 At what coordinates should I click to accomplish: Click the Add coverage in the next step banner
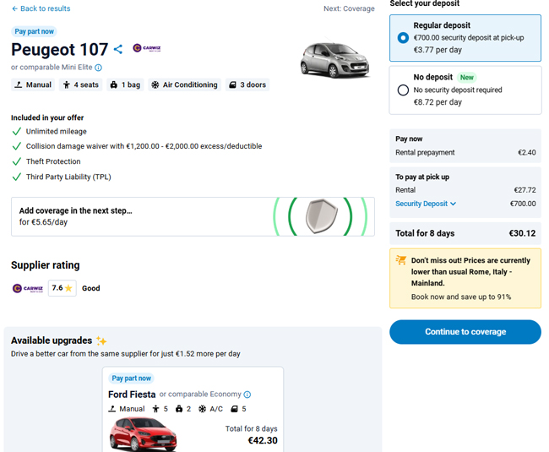coord(193,216)
